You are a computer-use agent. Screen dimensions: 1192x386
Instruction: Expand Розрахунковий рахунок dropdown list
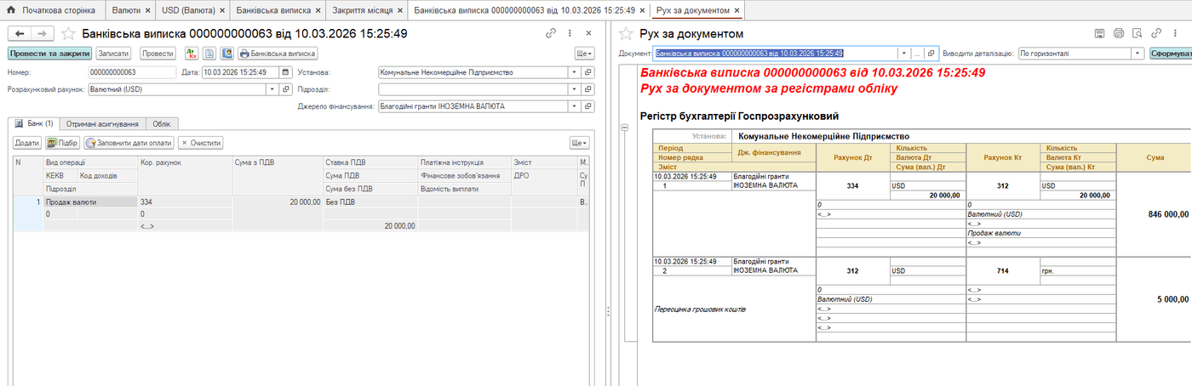click(x=272, y=88)
